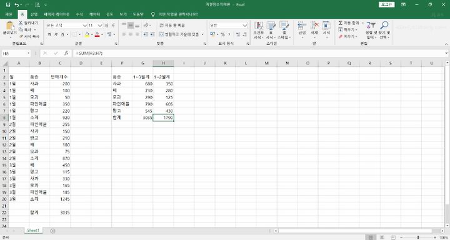Click the Decrease Indent icon
The image size is (450, 240).
coord(146,34)
